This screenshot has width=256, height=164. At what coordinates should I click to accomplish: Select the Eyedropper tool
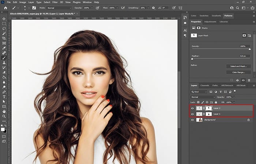pos(4,48)
